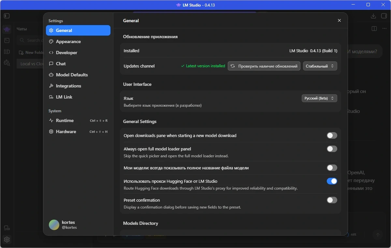Toggle open downloads pane on new download
The height and width of the screenshot is (248, 391).
(332, 135)
